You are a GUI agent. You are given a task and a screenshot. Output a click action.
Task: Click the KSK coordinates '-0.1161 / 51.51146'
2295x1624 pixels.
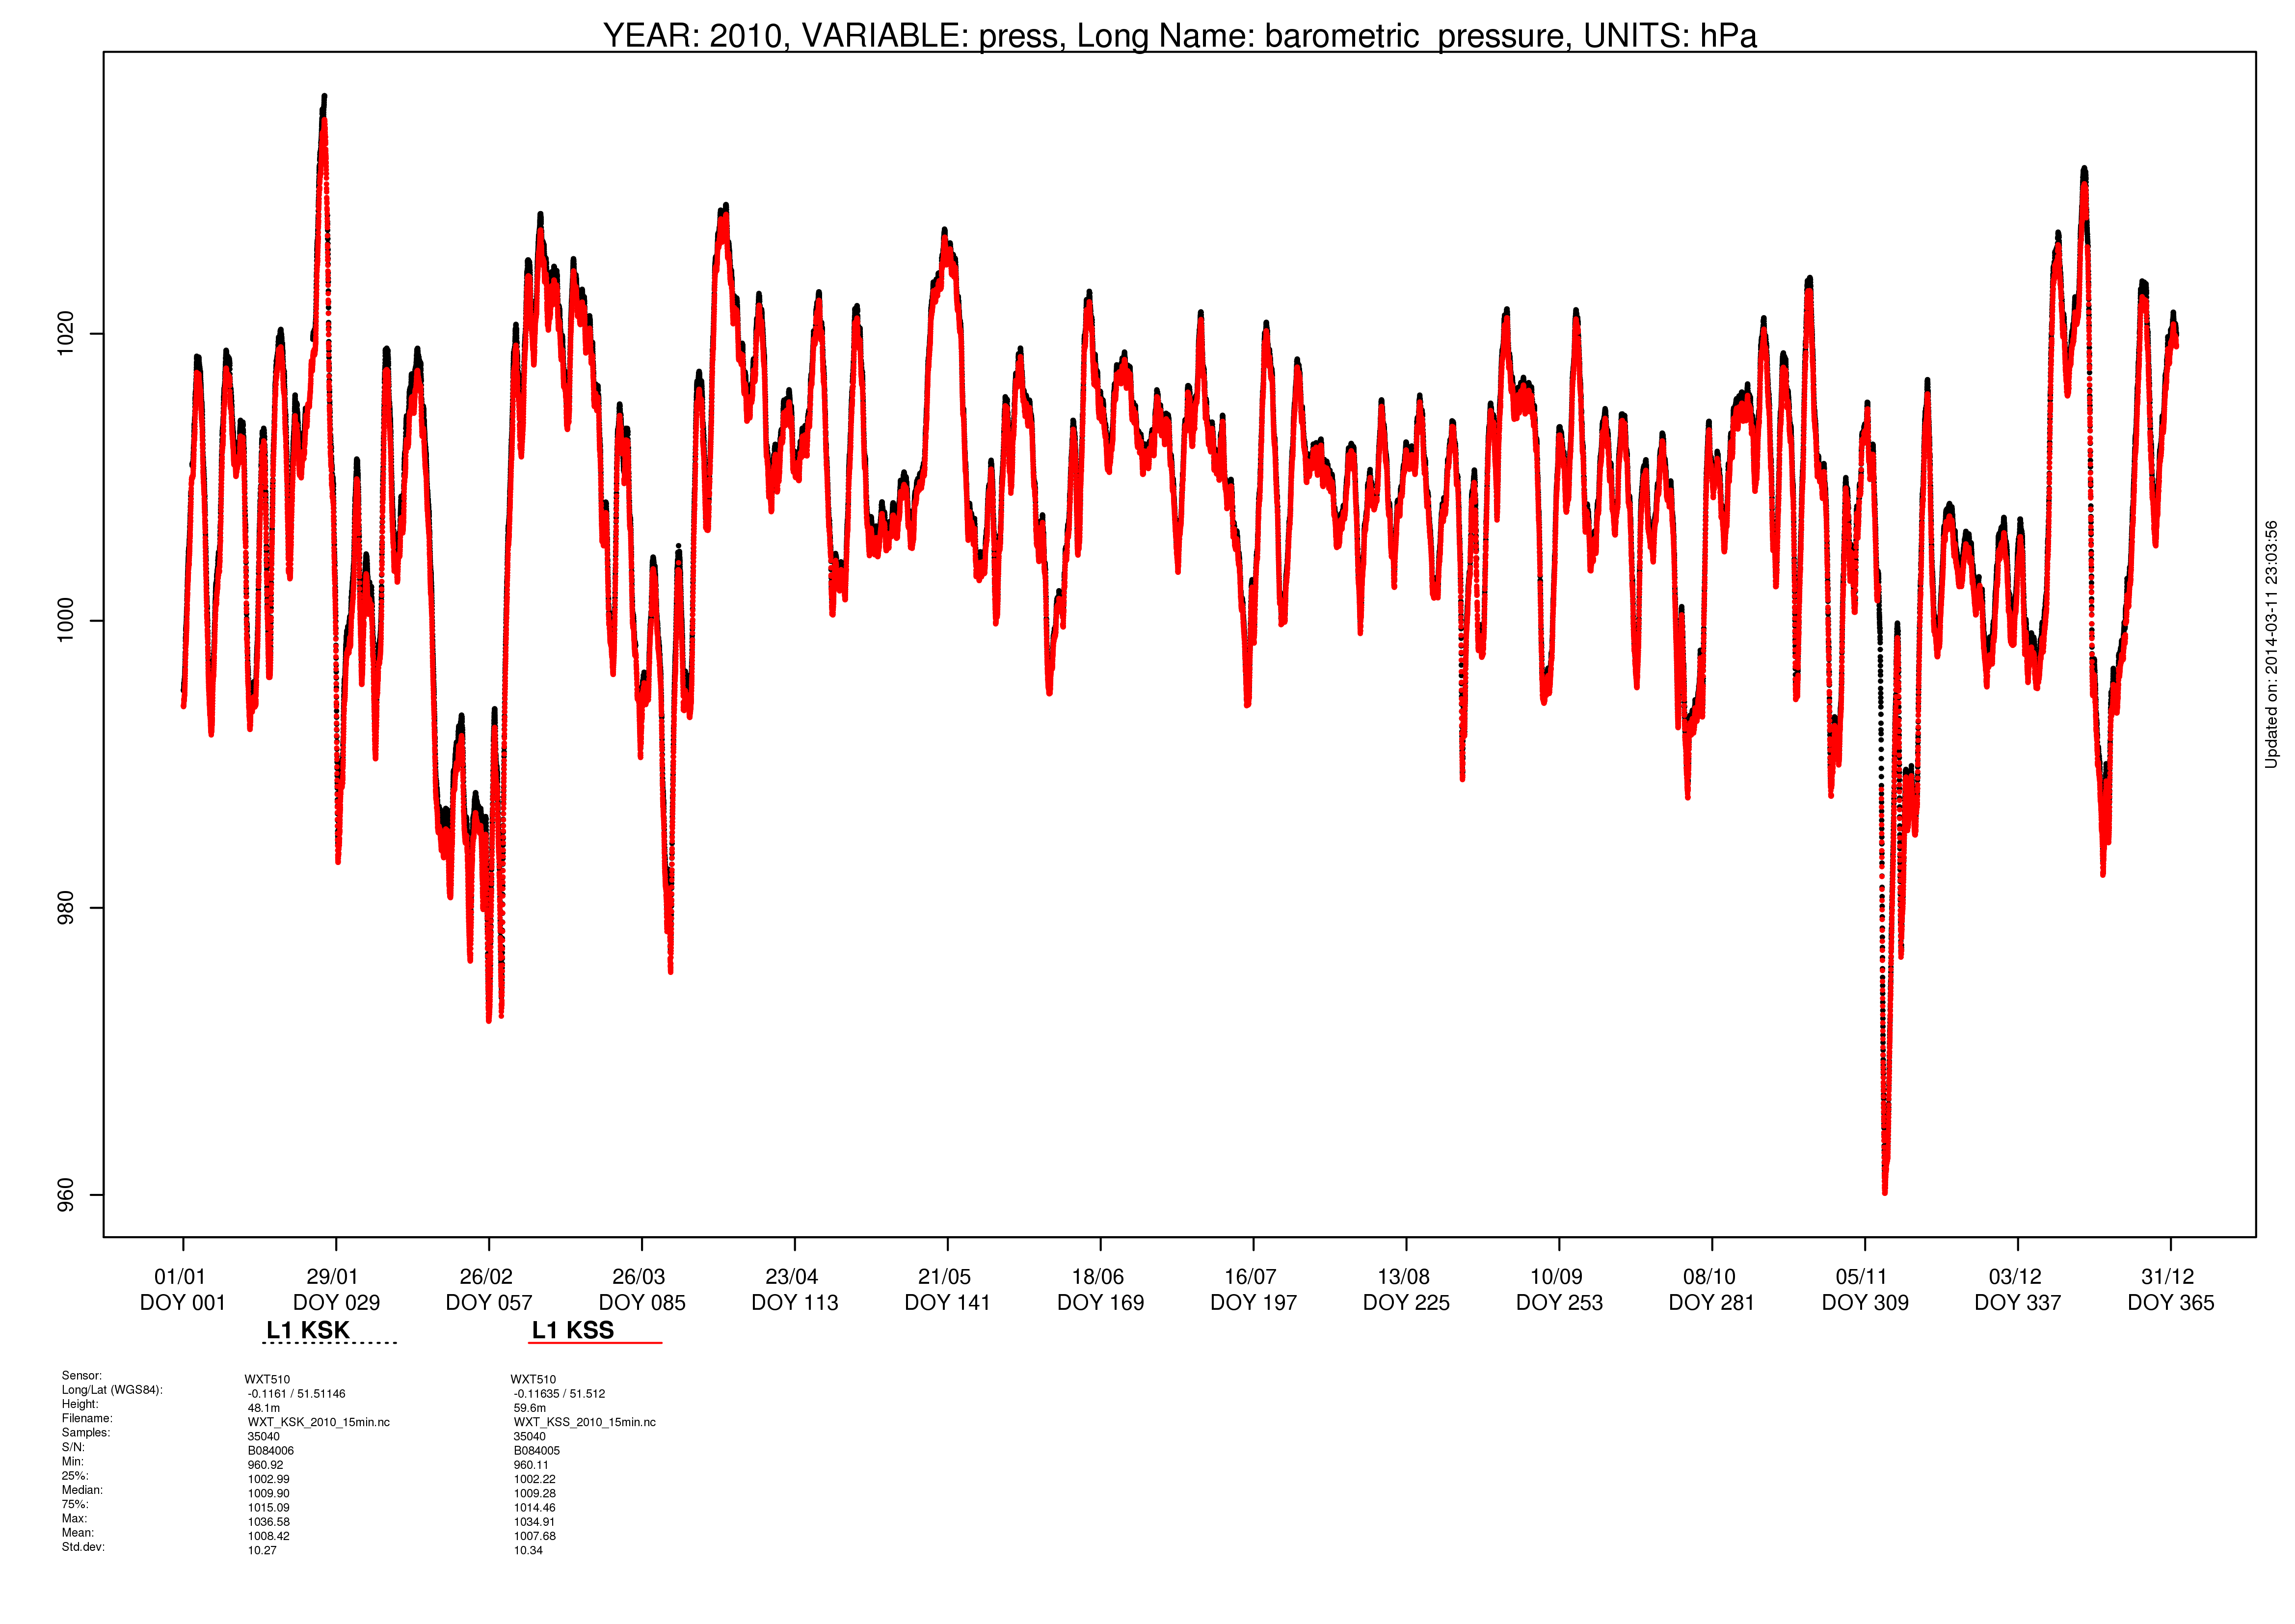[x=297, y=1394]
